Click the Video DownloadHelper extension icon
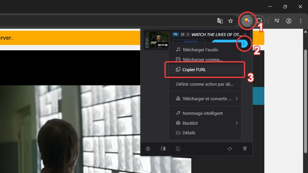This screenshot has height=173, width=308. click(246, 21)
